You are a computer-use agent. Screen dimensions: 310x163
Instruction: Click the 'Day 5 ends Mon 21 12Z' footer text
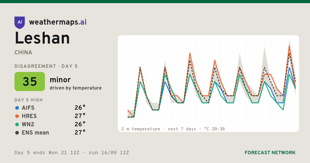click(x=47, y=153)
